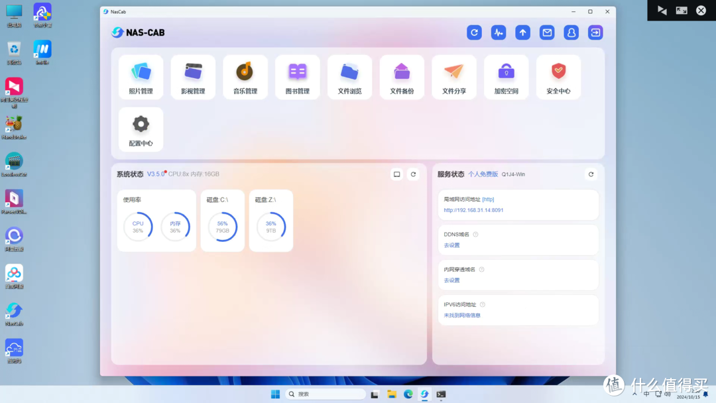Click the Windows Start button on taskbar

275,394
